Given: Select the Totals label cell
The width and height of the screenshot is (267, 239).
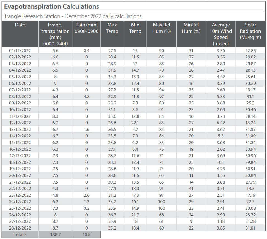Looking at the screenshot, I should click(x=20, y=235).
